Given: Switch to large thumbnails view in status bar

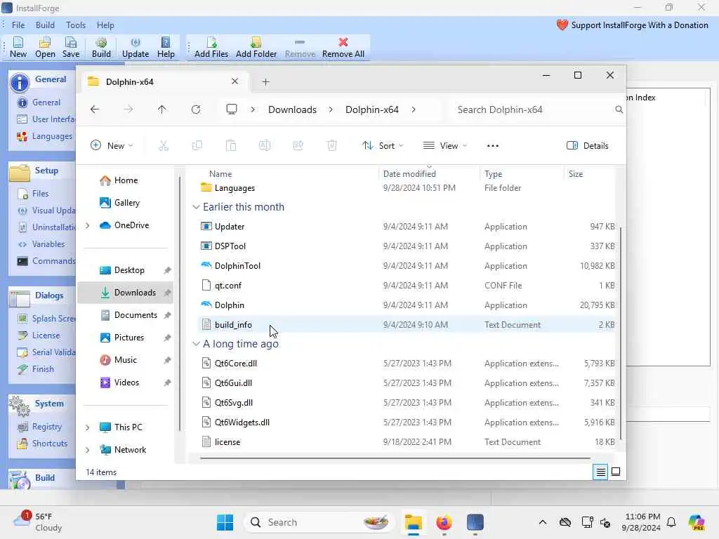Looking at the screenshot, I should (x=616, y=472).
